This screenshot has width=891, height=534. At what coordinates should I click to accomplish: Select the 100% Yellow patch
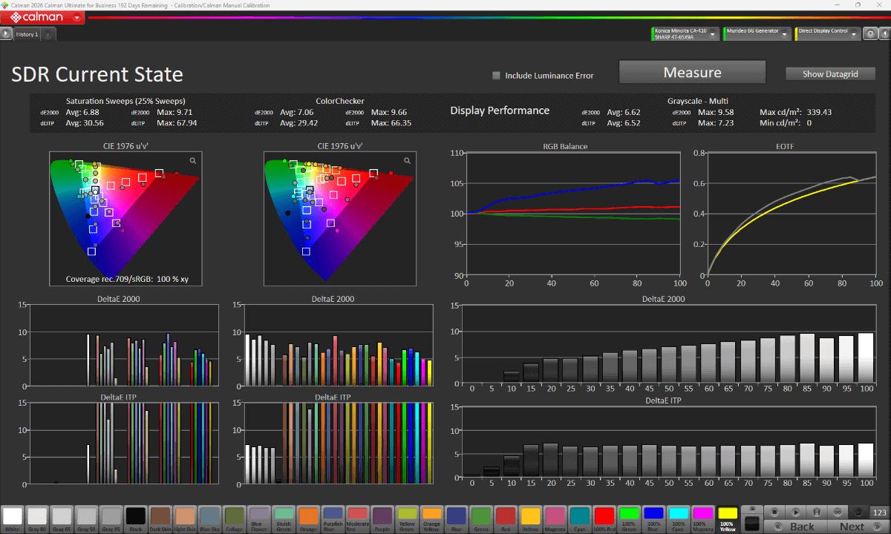[x=728, y=518]
